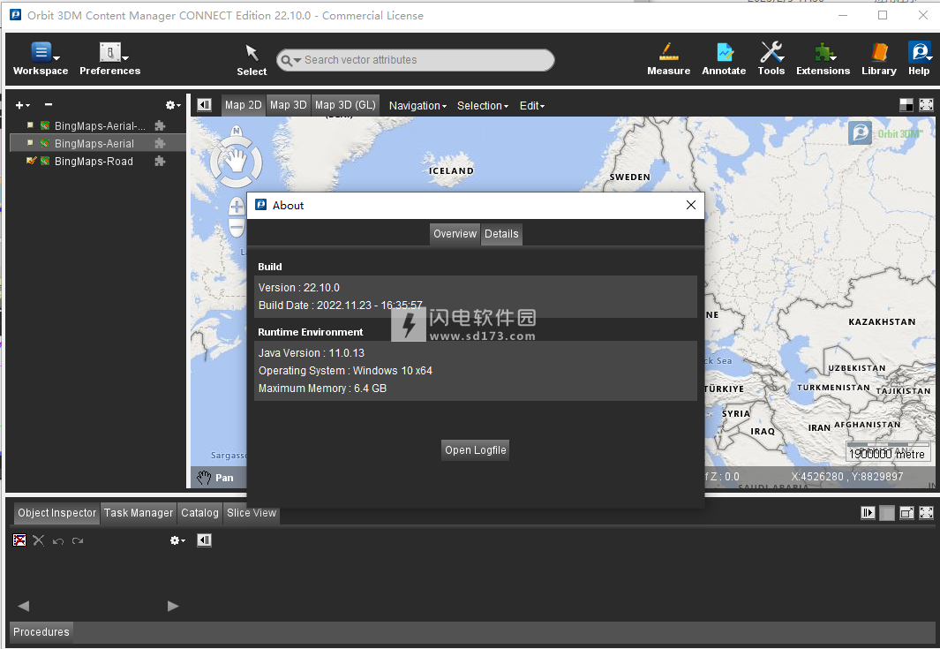Zoom in with the map plus button
Image resolution: width=940 pixels, height=649 pixels.
237,208
